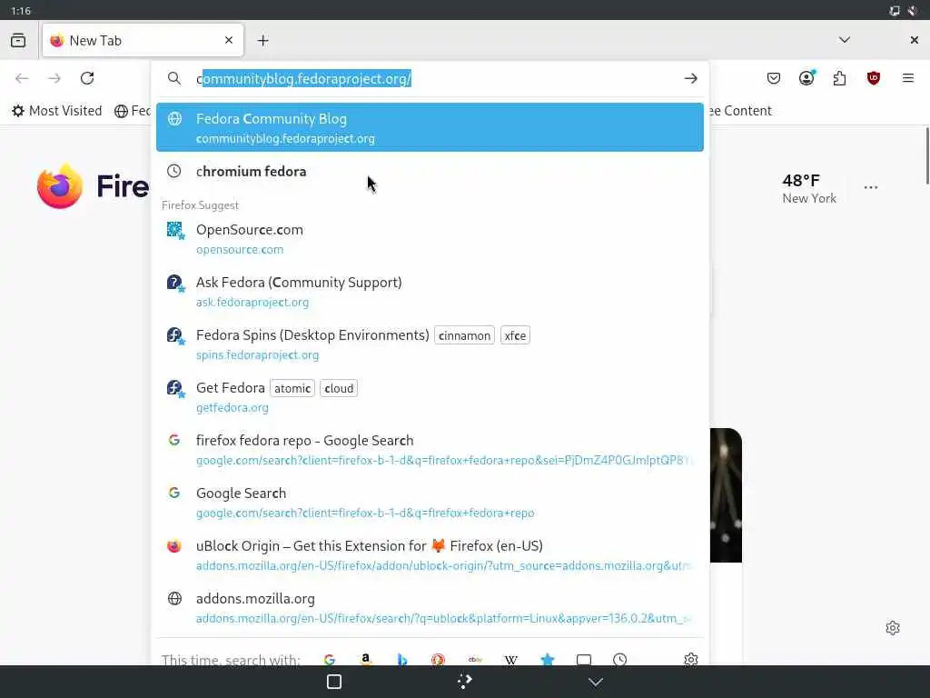This screenshot has width=930, height=698.
Task: Search this time with Google icon
Action: click(x=330, y=659)
